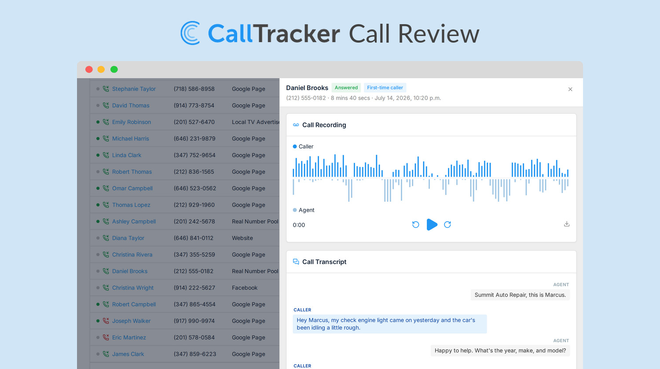The width and height of the screenshot is (660, 369).
Task: Click the status dot for Emily Robinson
Action: point(98,122)
